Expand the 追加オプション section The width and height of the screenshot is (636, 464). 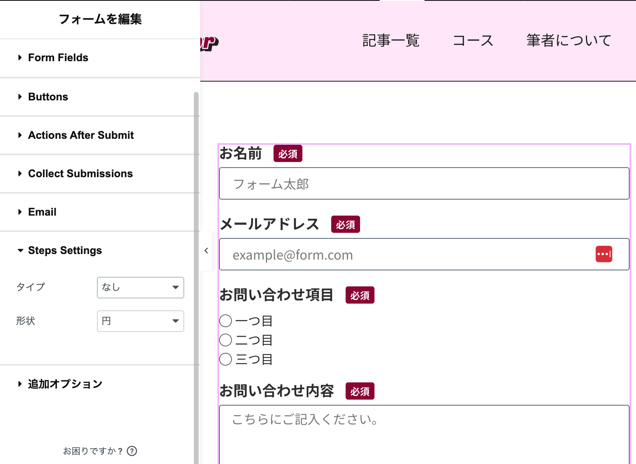(65, 384)
